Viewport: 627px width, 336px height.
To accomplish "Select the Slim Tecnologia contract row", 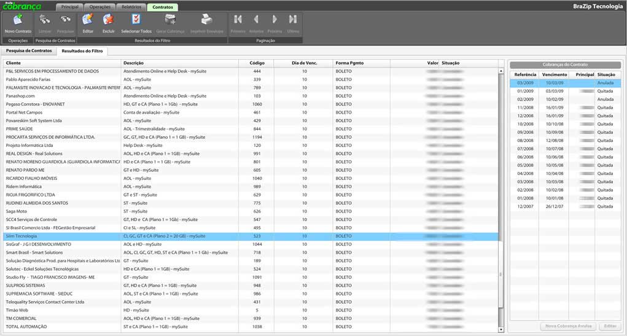I will tap(251, 236).
